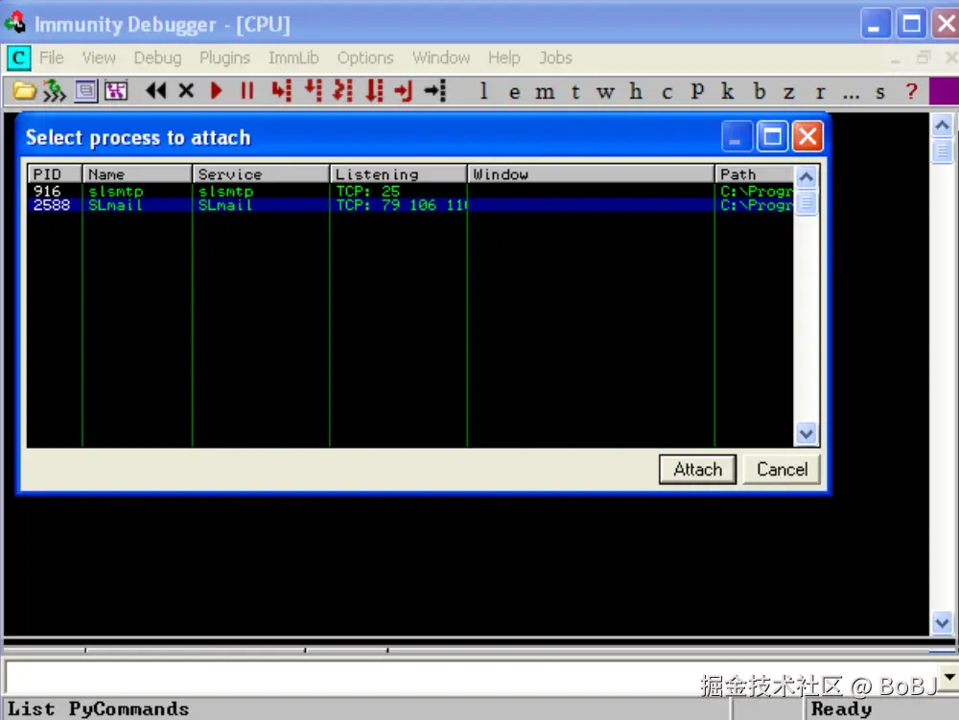Click the Window column header

click(x=591, y=174)
